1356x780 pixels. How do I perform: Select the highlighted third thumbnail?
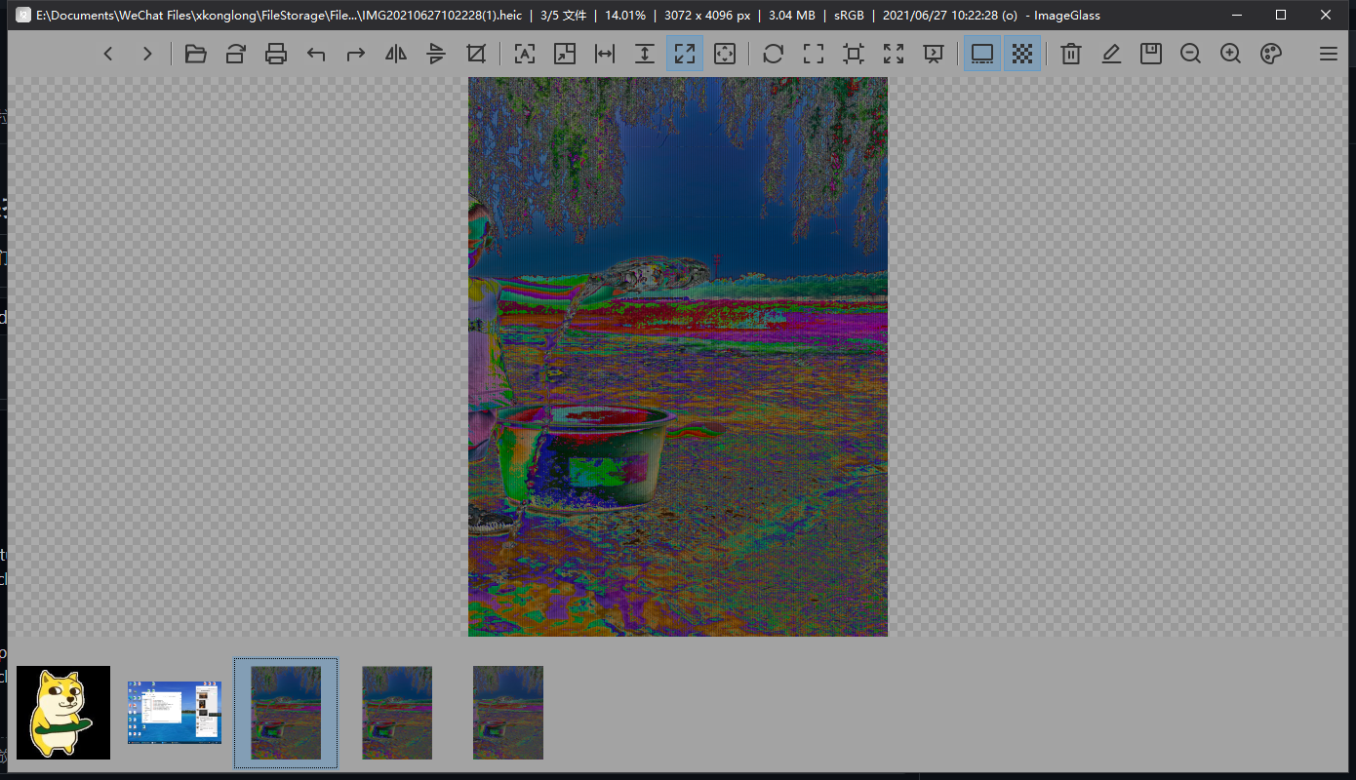coord(286,713)
